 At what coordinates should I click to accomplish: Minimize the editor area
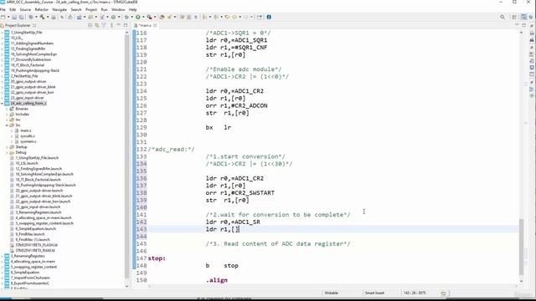point(517,25)
